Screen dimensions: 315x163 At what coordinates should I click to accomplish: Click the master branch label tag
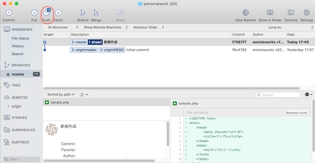pos(79,42)
